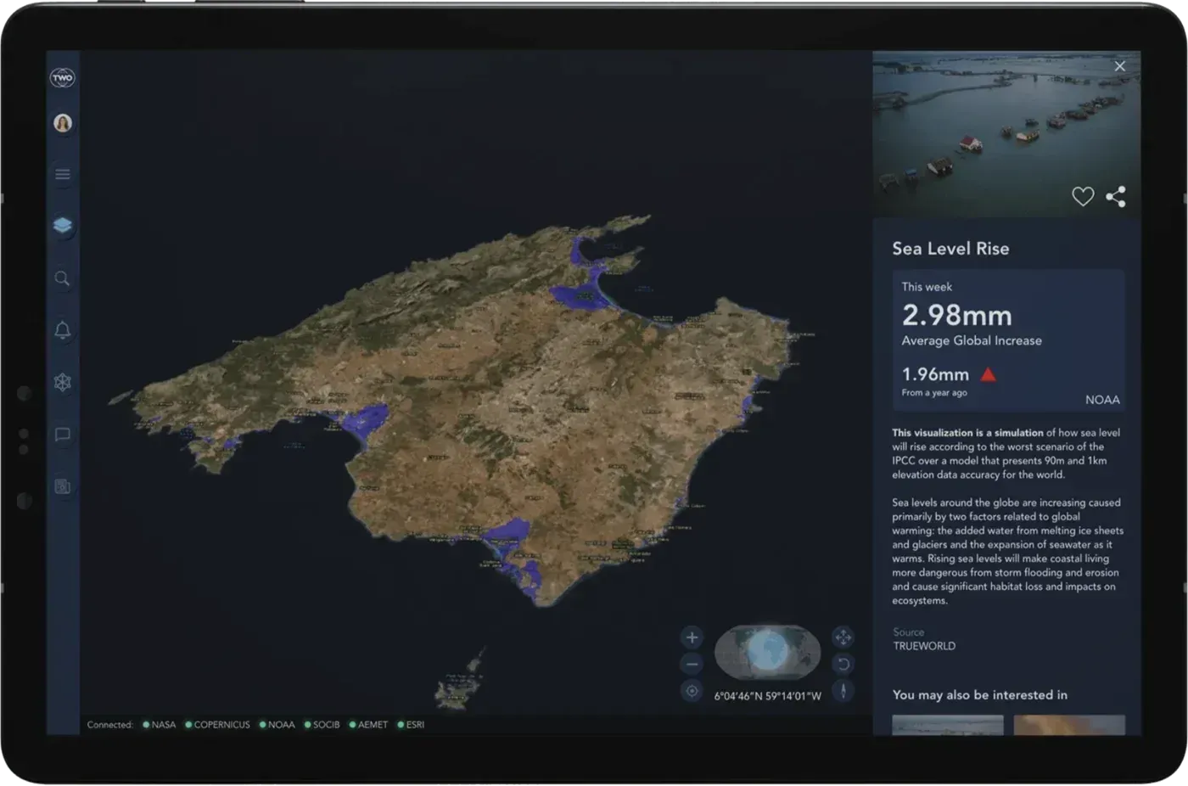Viewport: 1188px width, 786px height.
Task: Click the NOAA label in the stats card
Action: tap(1102, 400)
